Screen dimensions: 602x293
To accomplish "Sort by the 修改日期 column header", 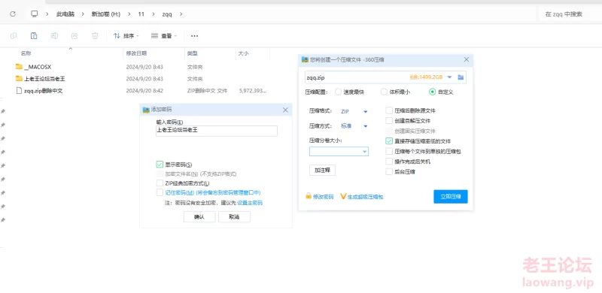I will (x=136, y=53).
